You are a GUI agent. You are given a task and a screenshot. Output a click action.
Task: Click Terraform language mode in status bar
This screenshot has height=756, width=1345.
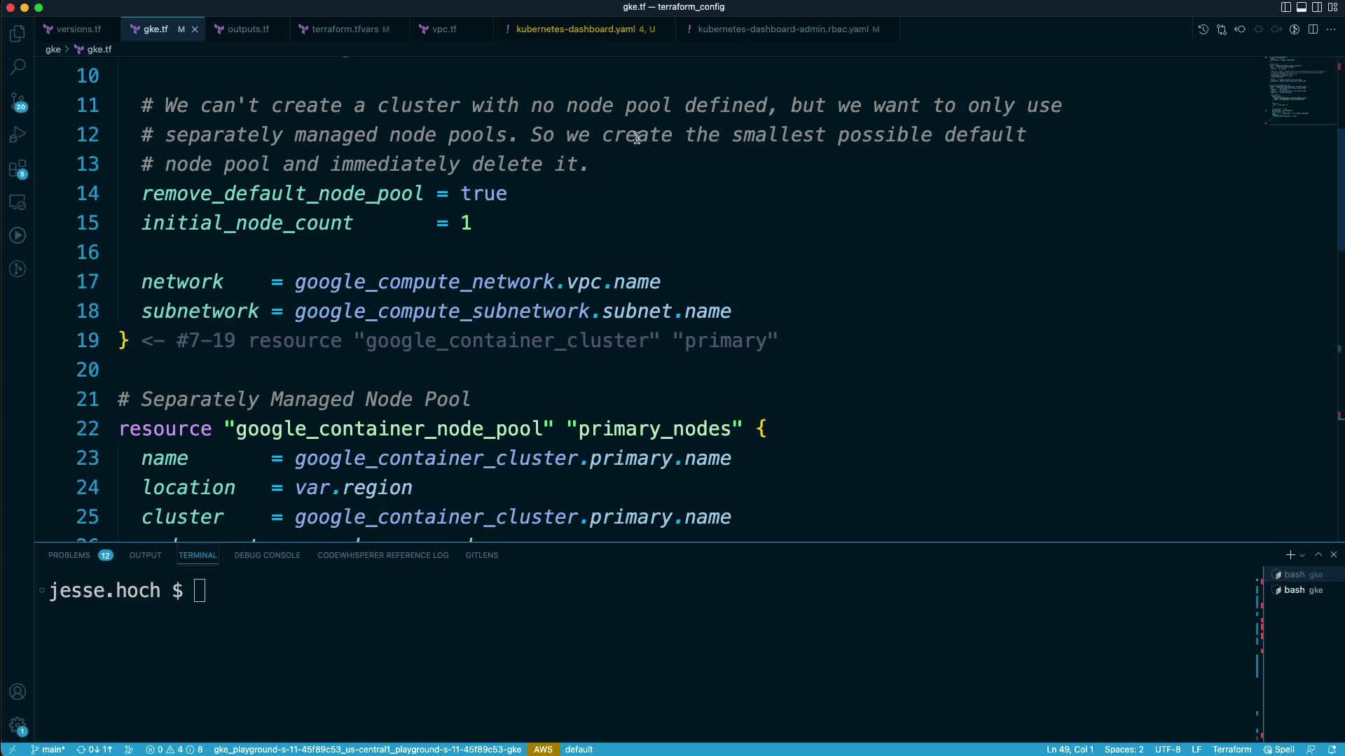1232,750
